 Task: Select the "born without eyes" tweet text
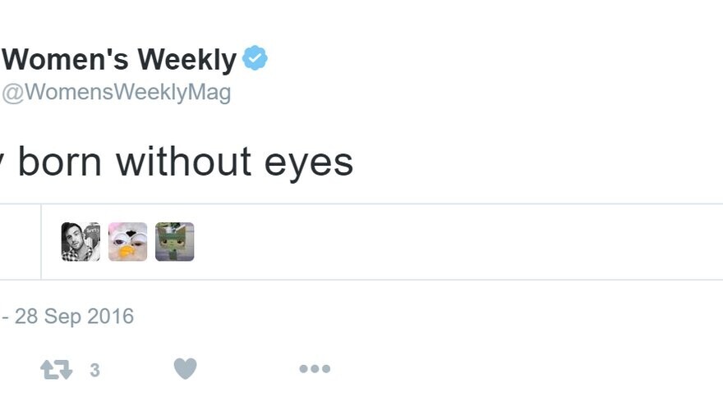pyautogui.click(x=181, y=162)
